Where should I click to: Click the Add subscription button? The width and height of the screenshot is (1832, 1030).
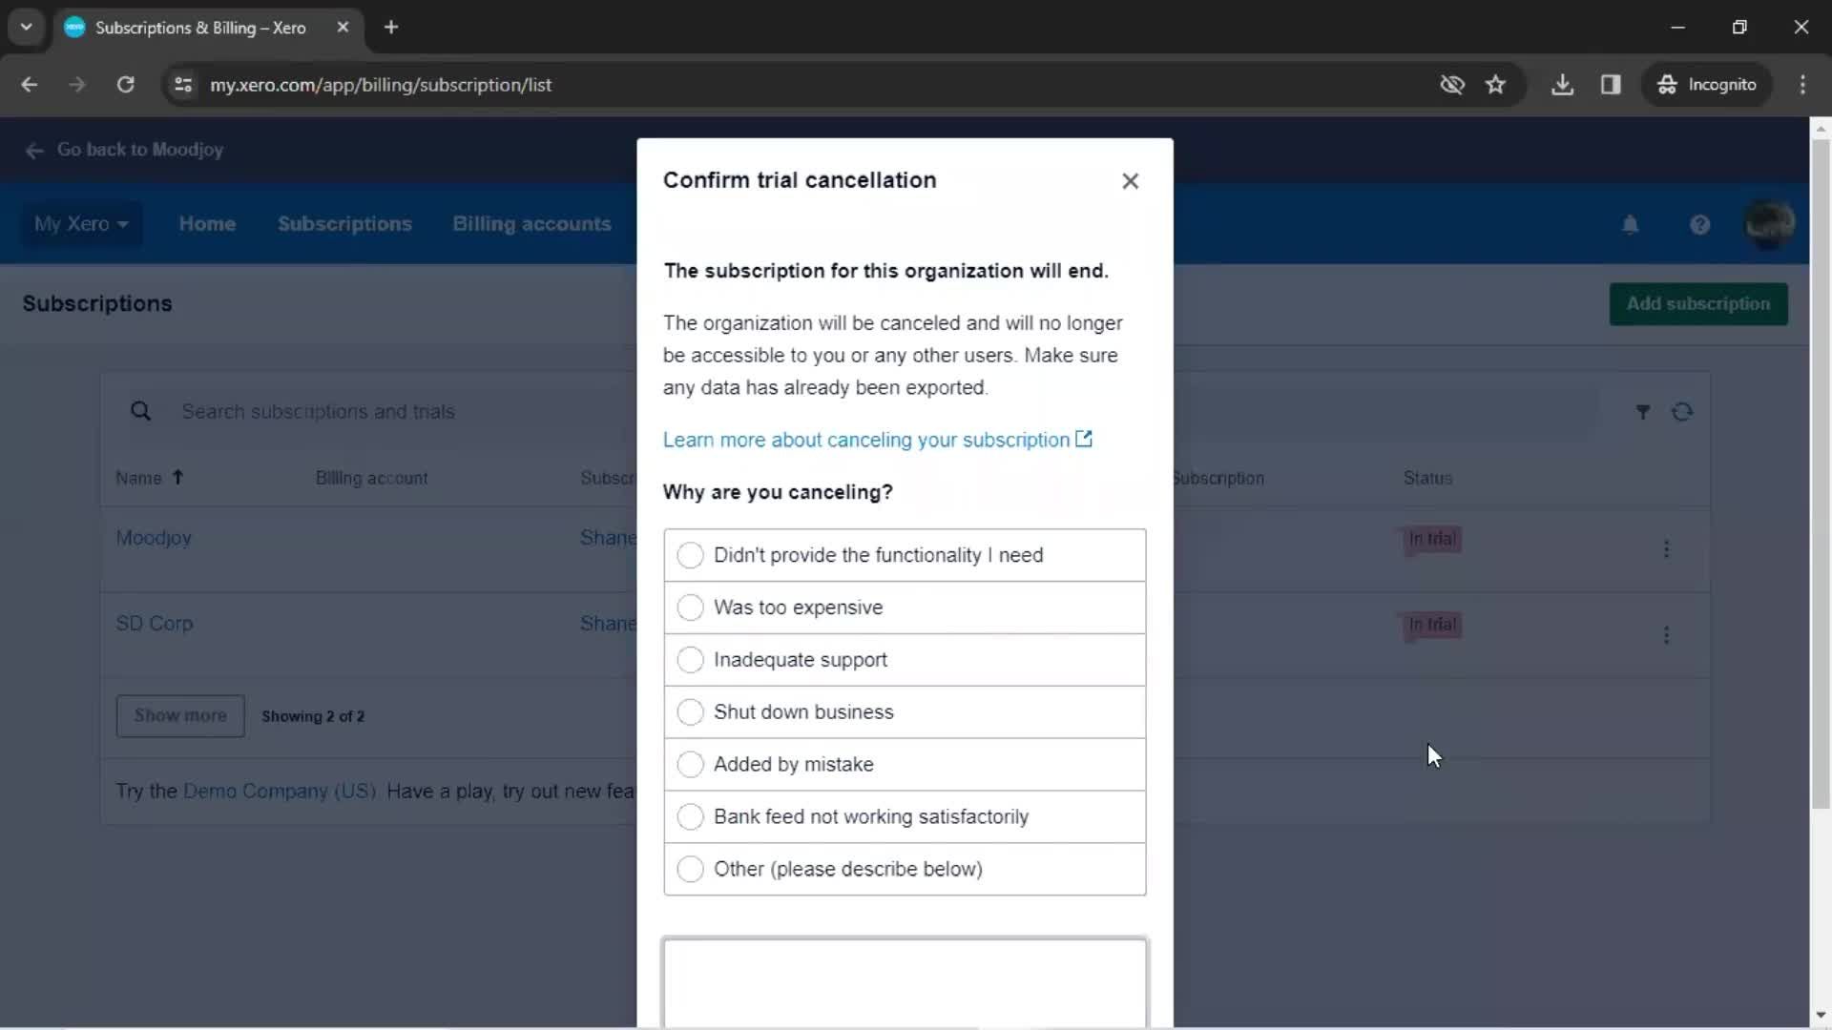pos(1698,304)
